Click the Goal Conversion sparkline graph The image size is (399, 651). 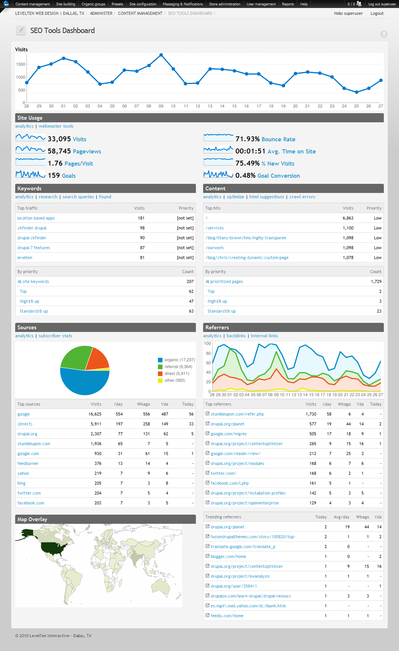218,174
